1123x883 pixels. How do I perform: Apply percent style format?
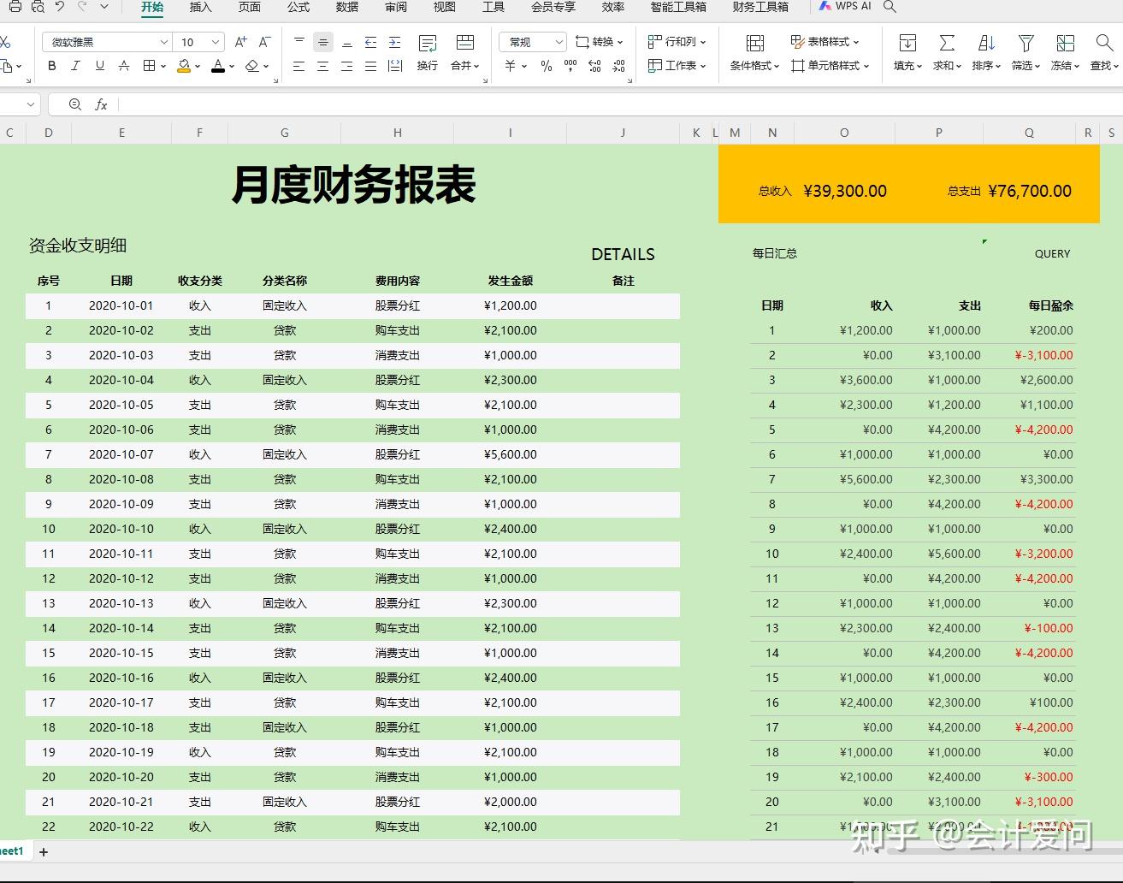[547, 66]
